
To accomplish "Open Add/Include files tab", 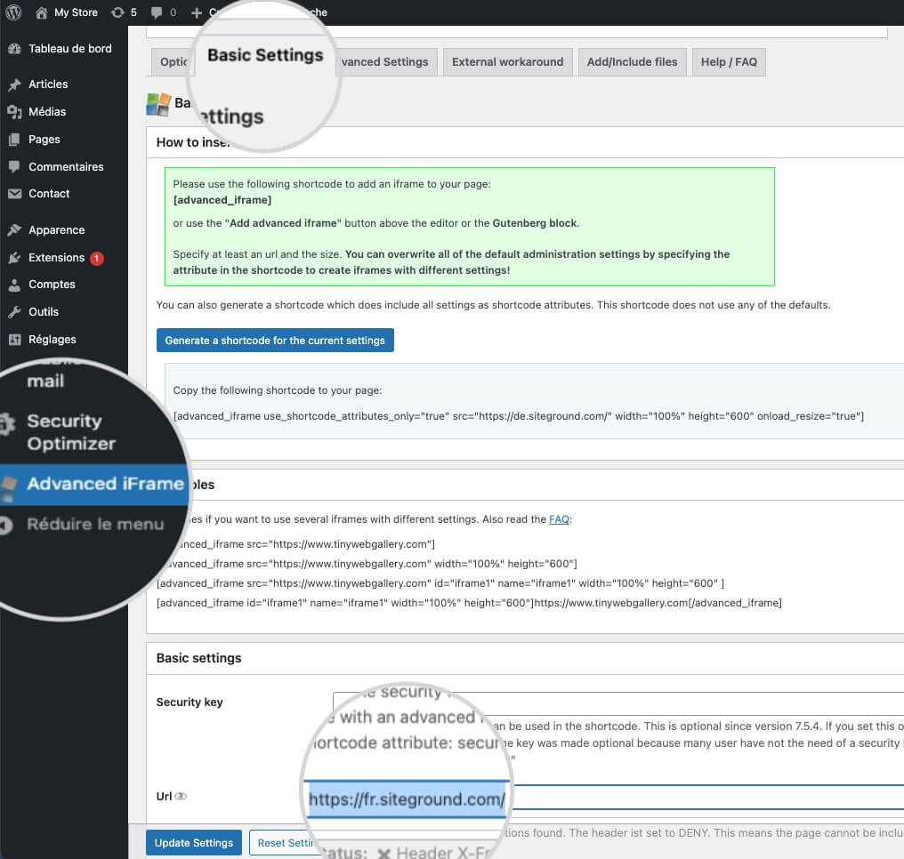I will (632, 61).
